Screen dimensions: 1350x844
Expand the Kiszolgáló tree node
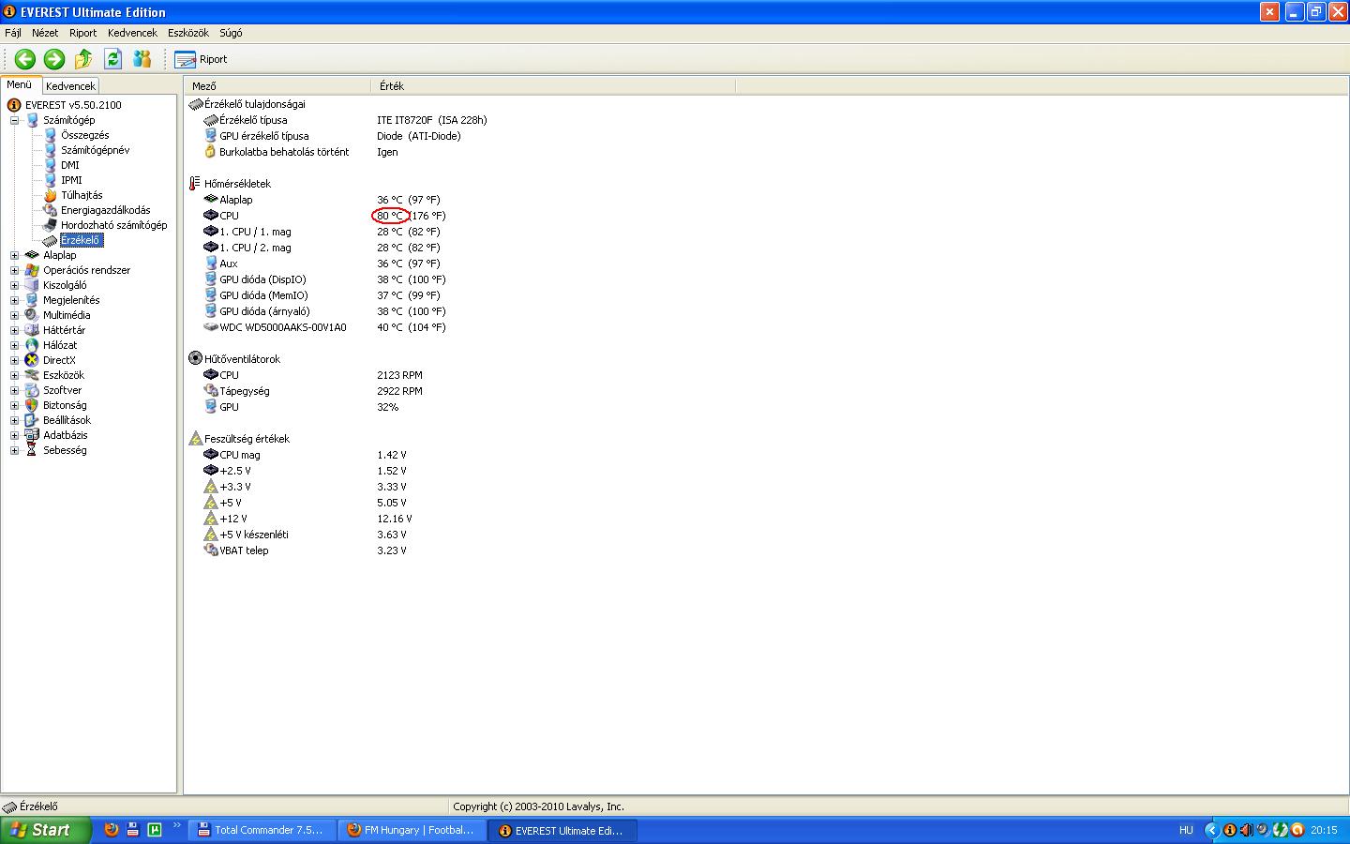14,285
